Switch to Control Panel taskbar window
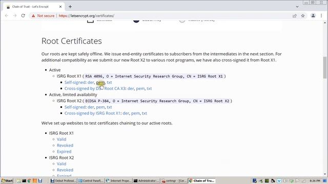The image size is (328, 184). pyautogui.click(x=91, y=180)
